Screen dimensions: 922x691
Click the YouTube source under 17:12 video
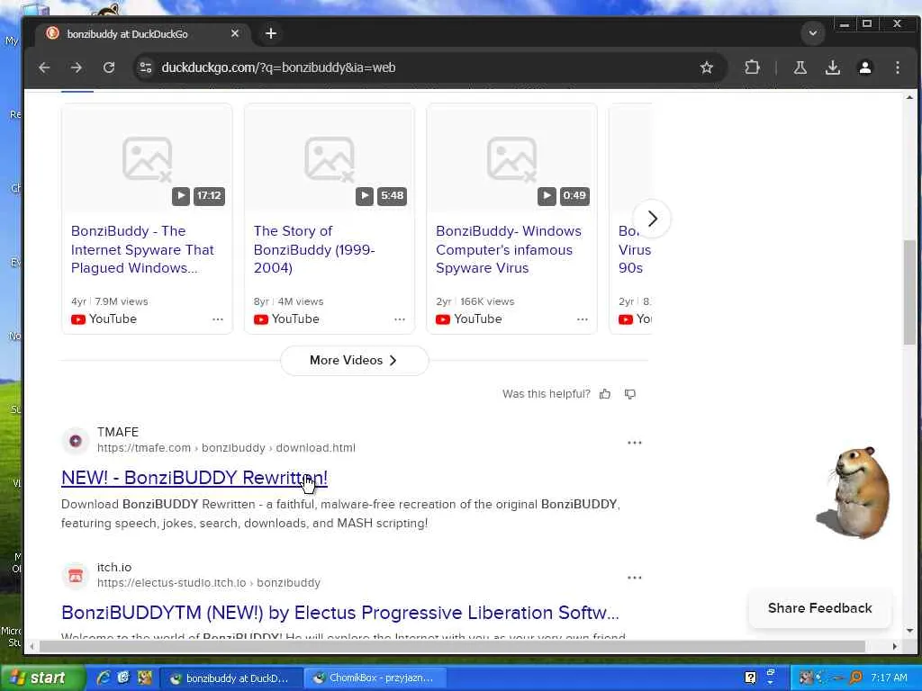tap(104, 319)
